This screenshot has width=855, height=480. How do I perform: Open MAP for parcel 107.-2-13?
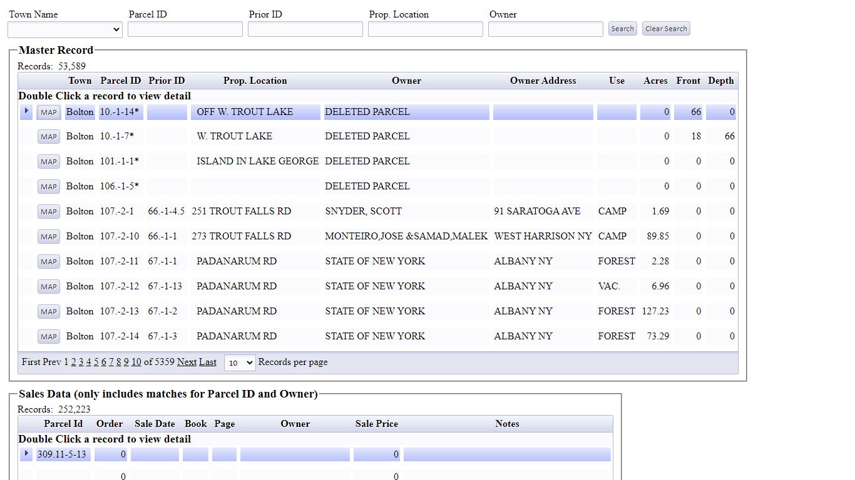pos(49,312)
